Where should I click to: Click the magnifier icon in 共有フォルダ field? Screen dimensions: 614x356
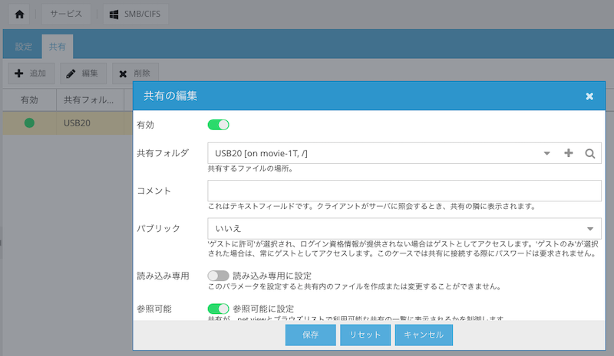[x=589, y=154]
